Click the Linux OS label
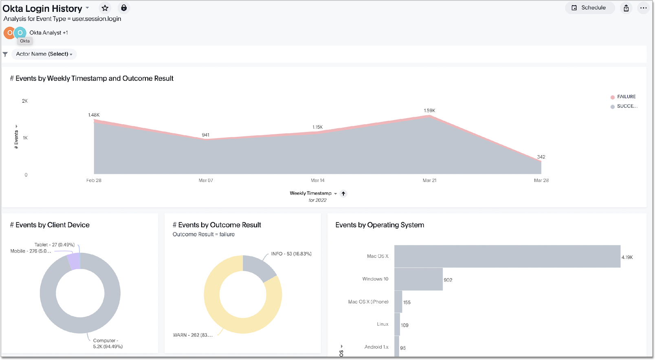655x360 pixels. [382, 324]
